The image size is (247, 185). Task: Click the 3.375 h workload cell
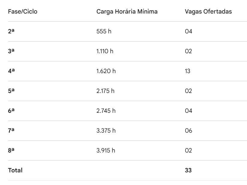pyautogui.click(x=106, y=131)
